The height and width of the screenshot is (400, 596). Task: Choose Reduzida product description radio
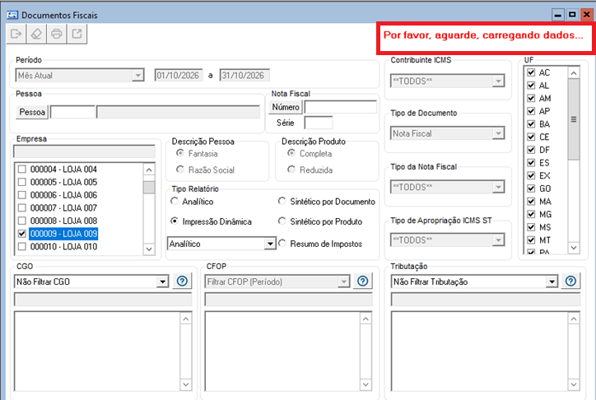(x=291, y=169)
